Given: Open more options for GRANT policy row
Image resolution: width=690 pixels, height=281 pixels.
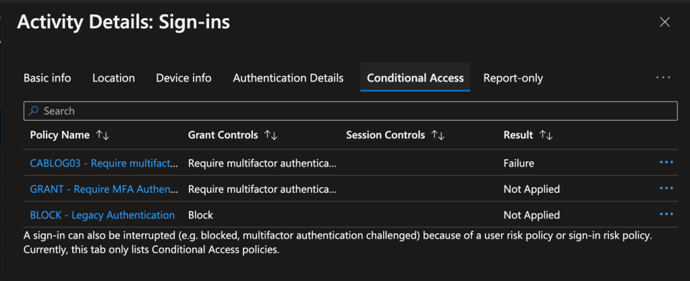Looking at the screenshot, I should pyautogui.click(x=666, y=189).
